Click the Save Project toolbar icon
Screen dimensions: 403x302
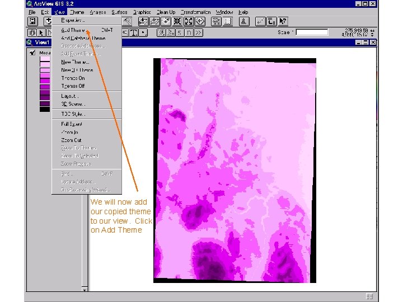click(x=32, y=21)
